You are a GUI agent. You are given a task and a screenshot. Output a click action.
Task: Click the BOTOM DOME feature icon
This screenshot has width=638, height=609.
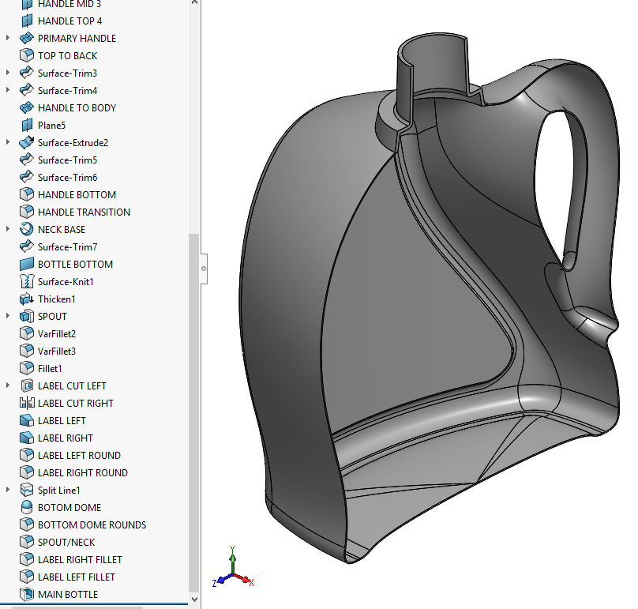pos(26,508)
